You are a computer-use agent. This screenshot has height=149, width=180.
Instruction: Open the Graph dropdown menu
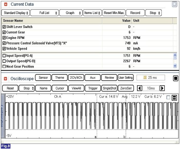click(71, 13)
